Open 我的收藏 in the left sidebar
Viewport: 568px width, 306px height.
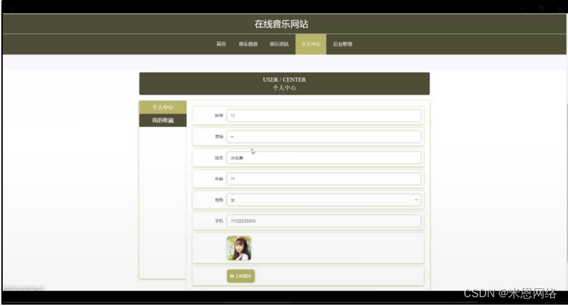pyautogui.click(x=163, y=120)
